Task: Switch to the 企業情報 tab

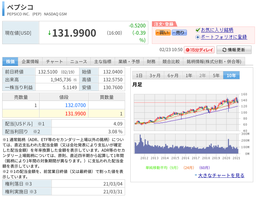Action: [30, 61]
